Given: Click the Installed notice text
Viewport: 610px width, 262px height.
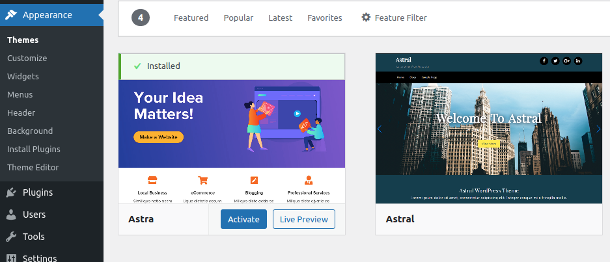Looking at the screenshot, I should point(163,66).
